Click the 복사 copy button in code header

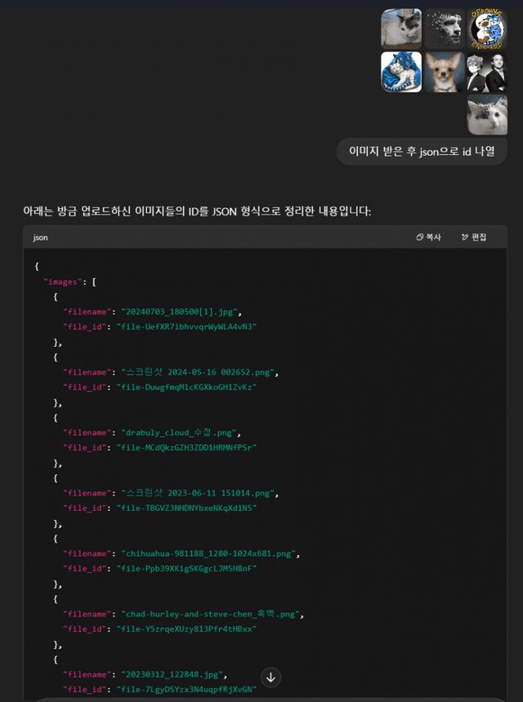[429, 238]
